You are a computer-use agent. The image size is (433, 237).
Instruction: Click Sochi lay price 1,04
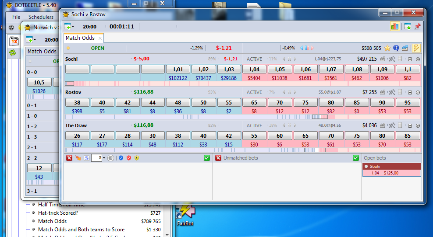pyautogui.click(x=254, y=70)
